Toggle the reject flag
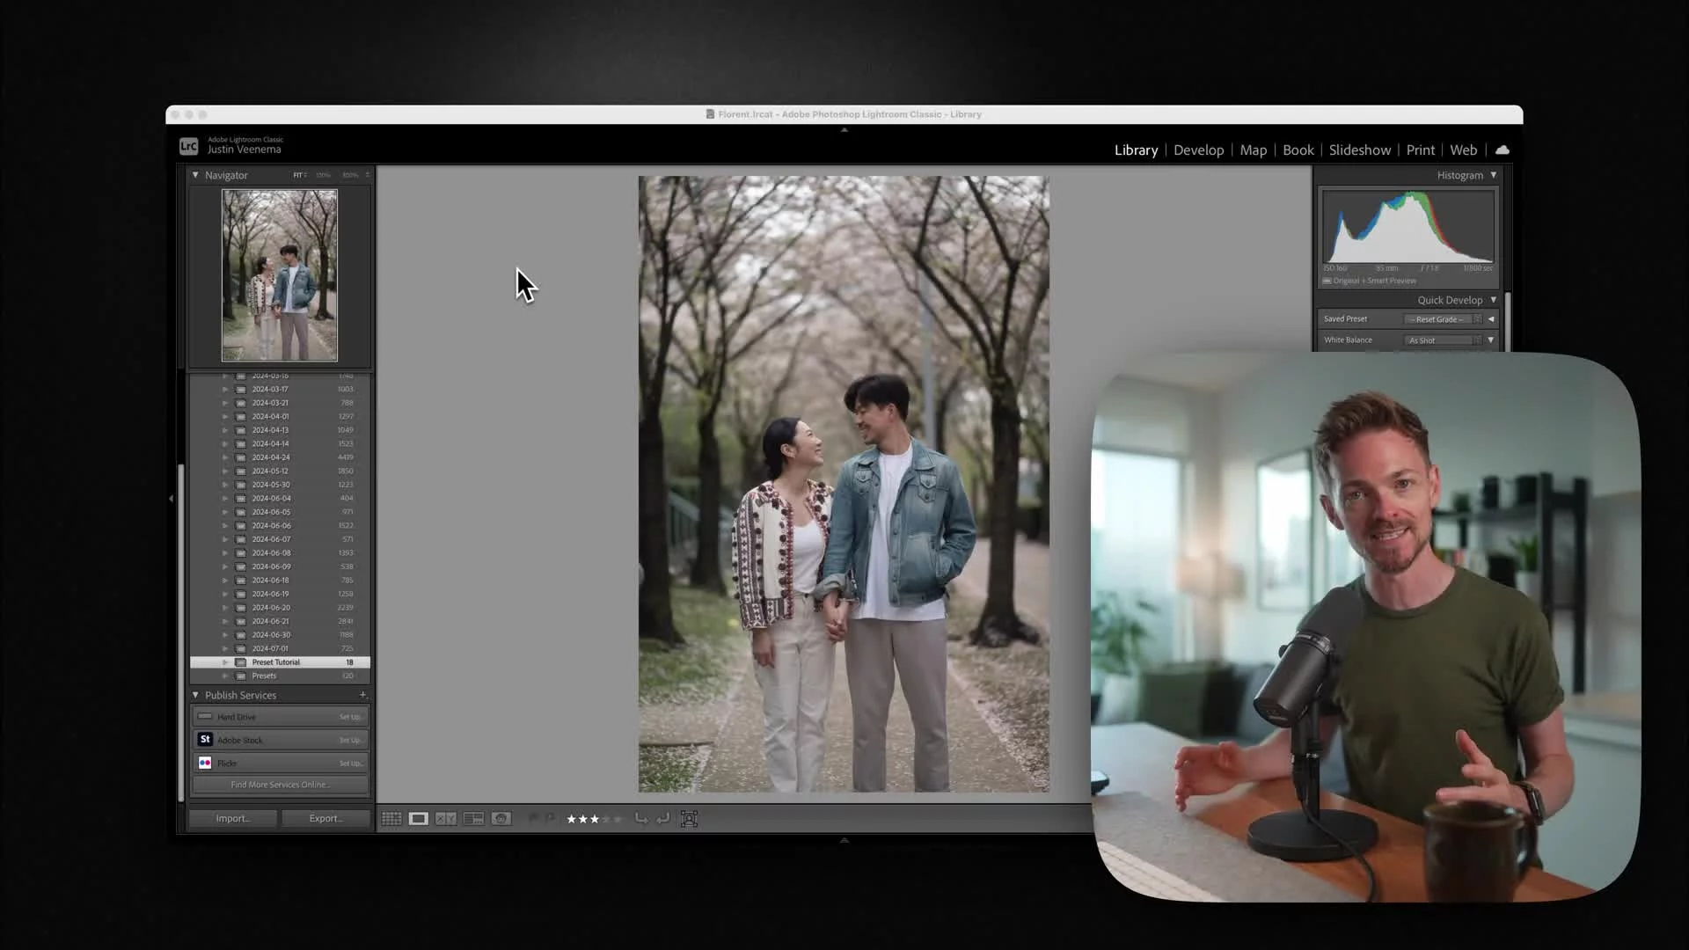Image resolution: width=1689 pixels, height=950 pixels. click(550, 818)
